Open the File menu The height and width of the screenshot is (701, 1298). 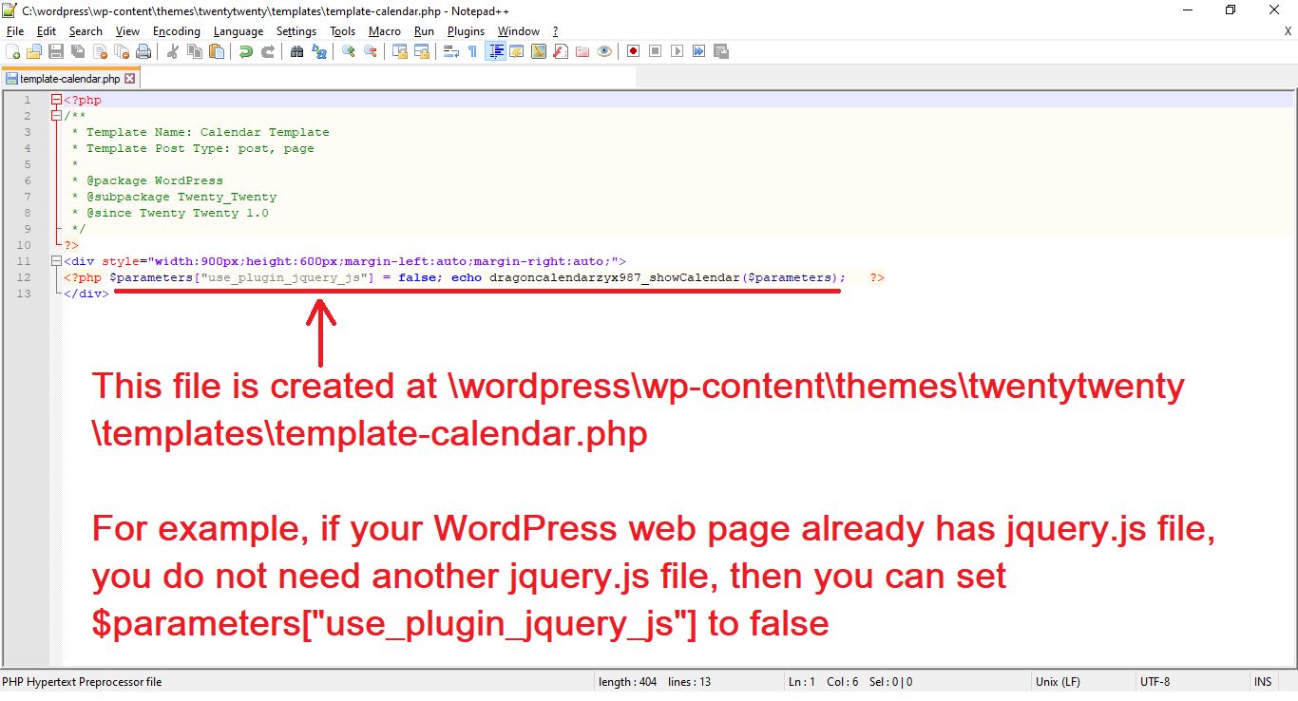coord(14,31)
